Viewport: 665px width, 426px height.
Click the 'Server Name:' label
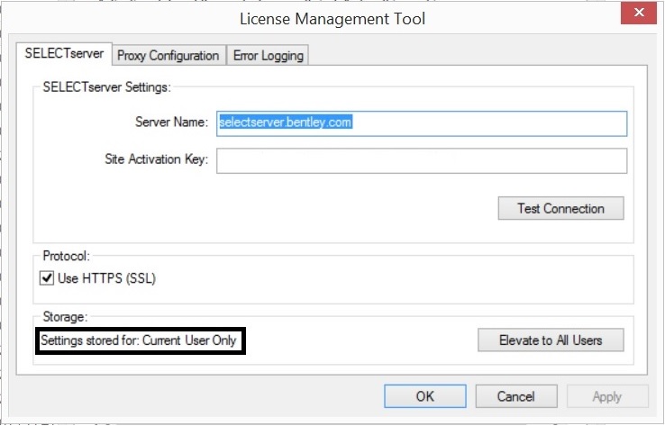(172, 122)
